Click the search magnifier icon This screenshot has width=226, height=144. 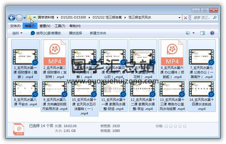[x=215, y=18]
